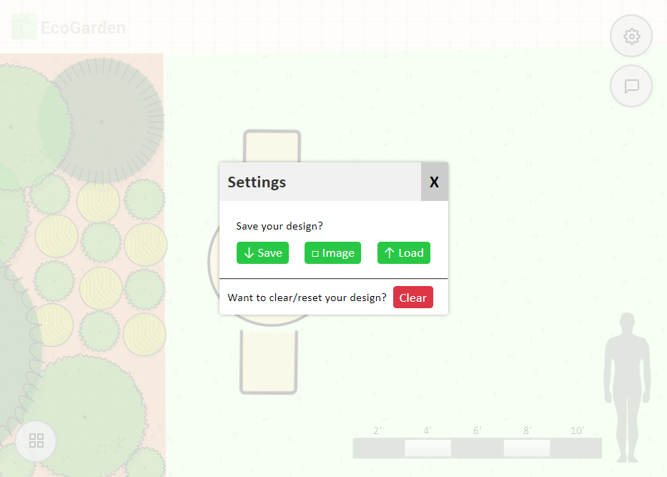Select the human silhouette scale figure
The height and width of the screenshot is (477, 667).
(x=627, y=386)
